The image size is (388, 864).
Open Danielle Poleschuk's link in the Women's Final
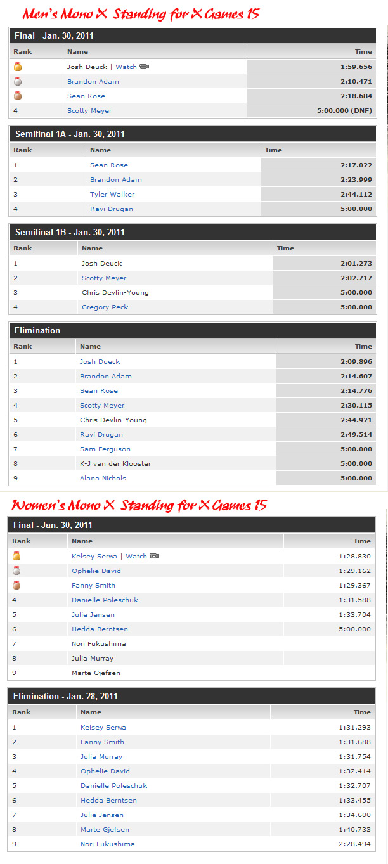(x=105, y=600)
